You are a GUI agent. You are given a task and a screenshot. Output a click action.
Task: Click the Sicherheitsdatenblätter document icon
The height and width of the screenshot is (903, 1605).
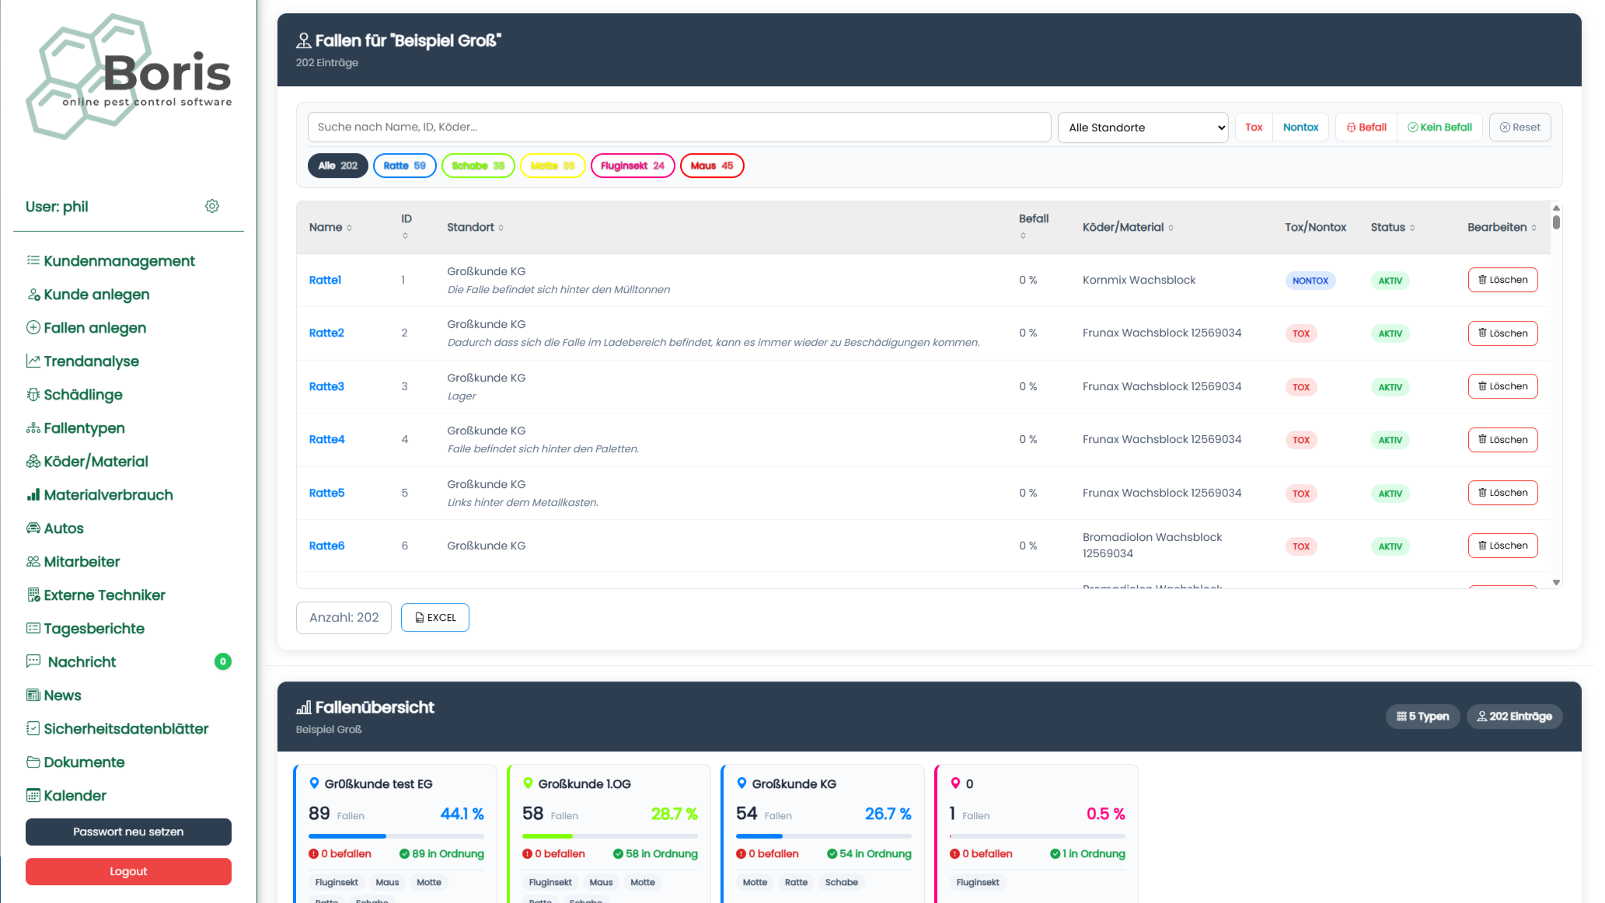(33, 728)
